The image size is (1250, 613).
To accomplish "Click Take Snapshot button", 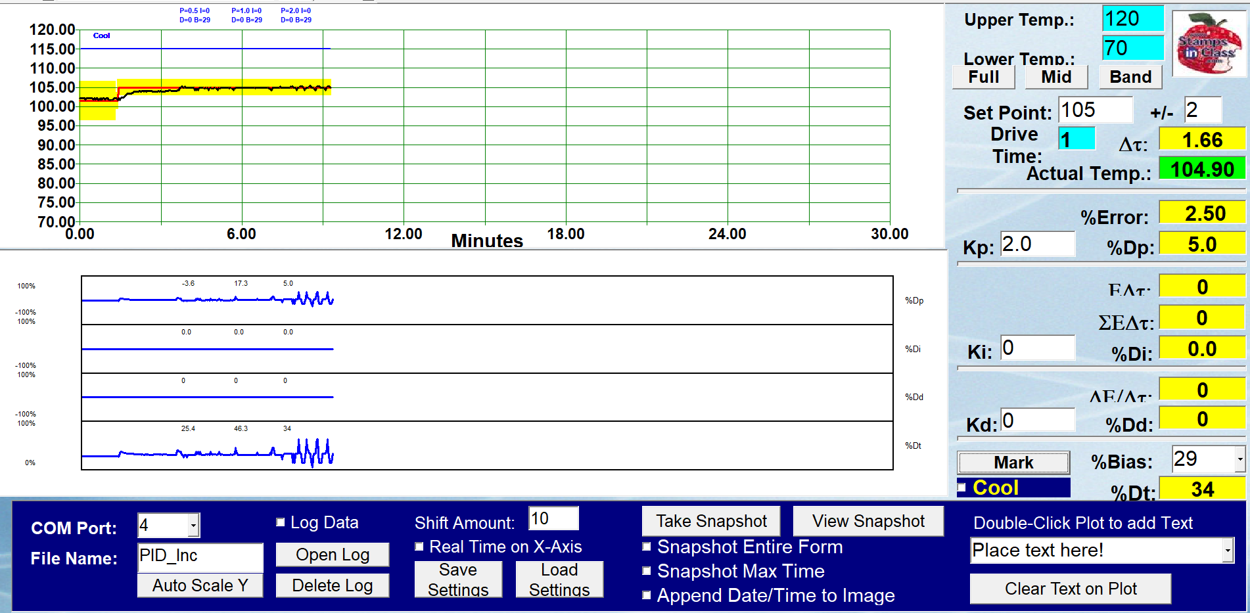I will pos(711,521).
